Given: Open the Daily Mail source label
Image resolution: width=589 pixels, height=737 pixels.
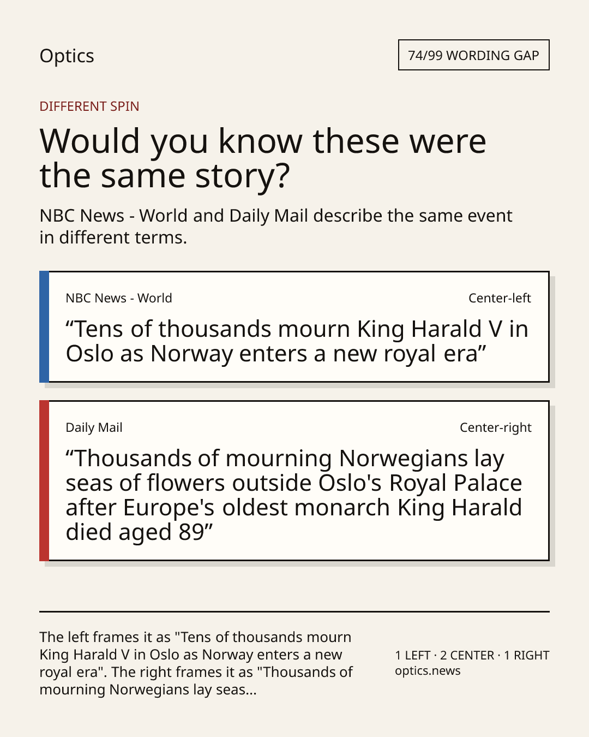Looking at the screenshot, I should pos(94,427).
